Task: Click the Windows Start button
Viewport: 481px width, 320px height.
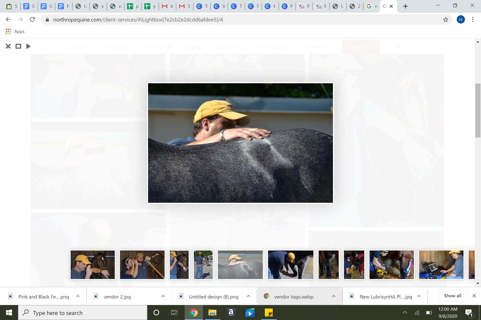Action: pos(9,312)
